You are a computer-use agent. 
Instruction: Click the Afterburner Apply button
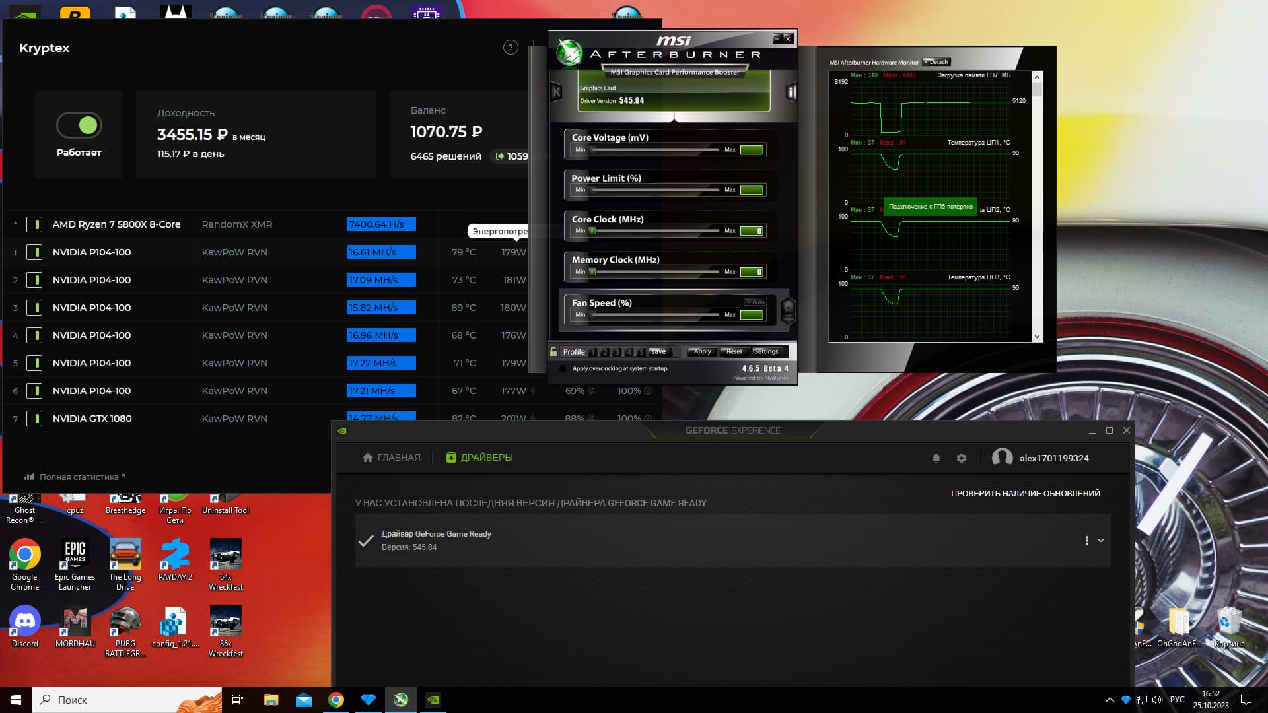point(702,352)
